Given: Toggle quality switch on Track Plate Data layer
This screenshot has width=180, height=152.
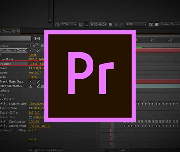Looking at the screenshot, I should [38, 81].
